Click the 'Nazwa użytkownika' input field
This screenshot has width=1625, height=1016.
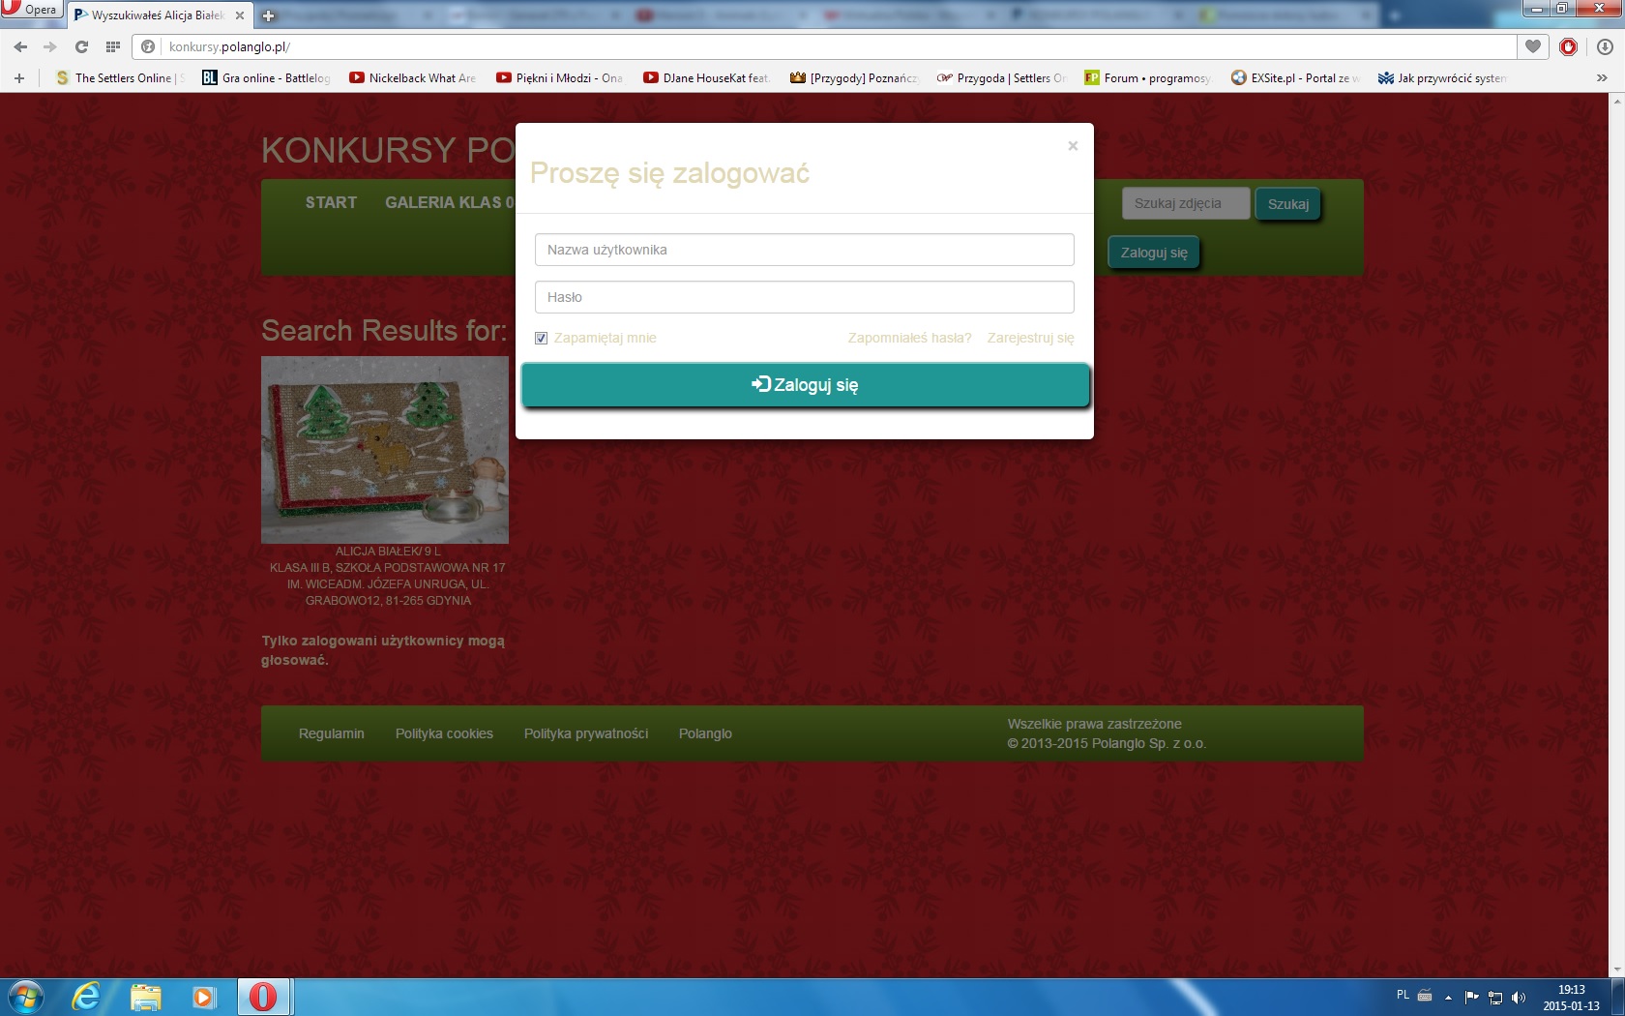pyautogui.click(x=804, y=250)
